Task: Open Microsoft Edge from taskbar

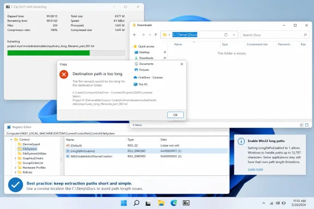Action: point(173,203)
